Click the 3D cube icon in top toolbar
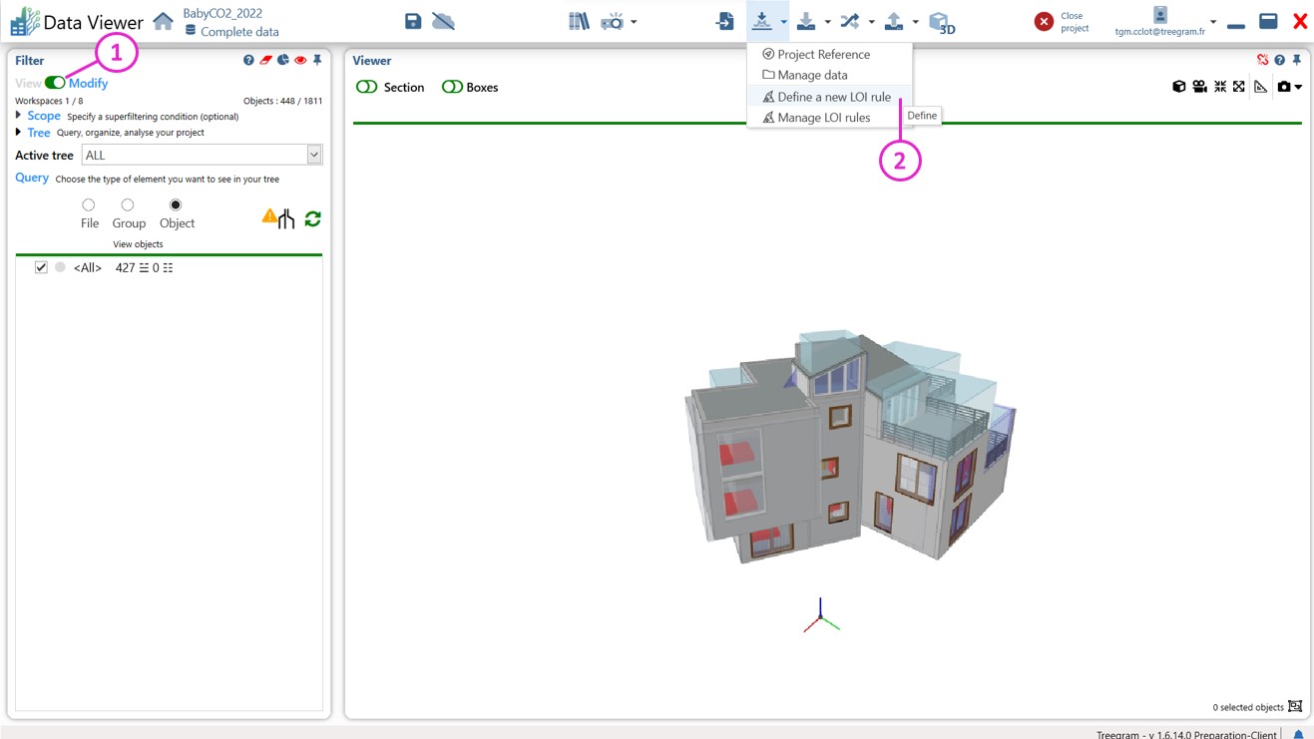The height and width of the screenshot is (739, 1314). click(940, 22)
